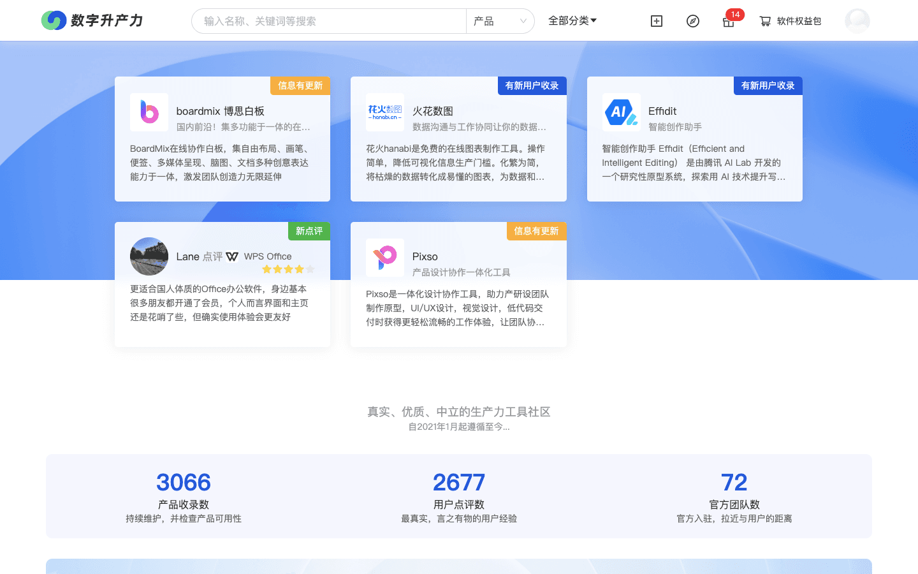
Task: Click the Effidit AI logo icon
Action: (x=622, y=112)
